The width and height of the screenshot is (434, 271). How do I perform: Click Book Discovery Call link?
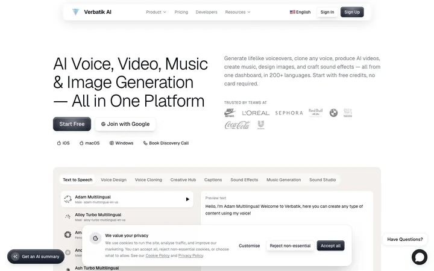click(166, 143)
